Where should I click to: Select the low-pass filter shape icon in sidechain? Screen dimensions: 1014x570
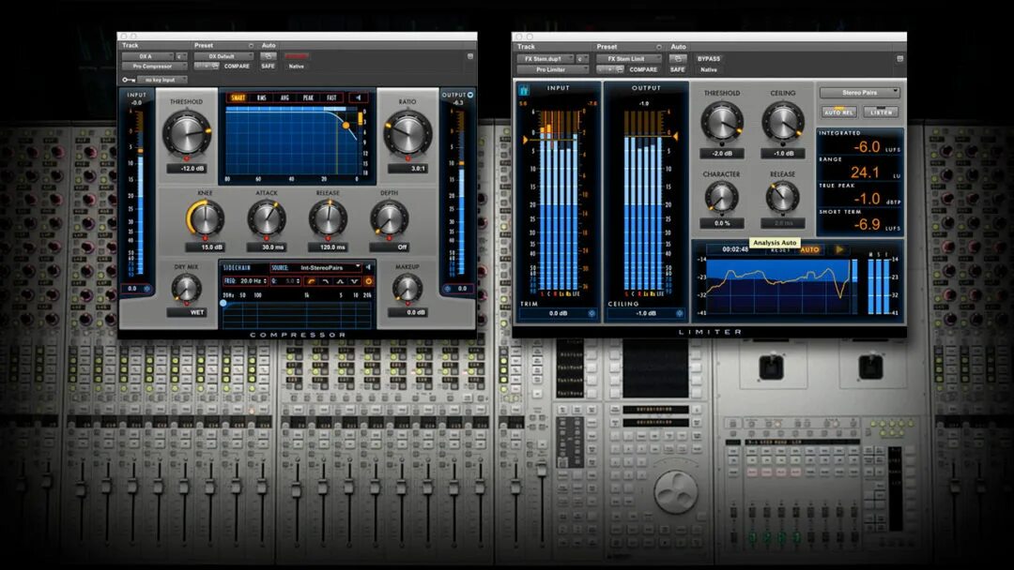pos(325,281)
